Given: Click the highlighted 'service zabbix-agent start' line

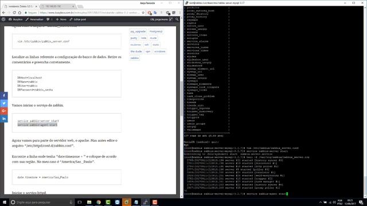Looking at the screenshot, I should pyautogui.click(x=37, y=125).
